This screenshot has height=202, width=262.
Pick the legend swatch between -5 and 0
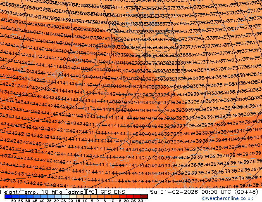tap(94, 197)
